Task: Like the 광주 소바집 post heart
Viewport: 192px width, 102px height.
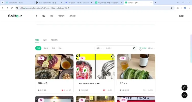Action: tap(62, 90)
